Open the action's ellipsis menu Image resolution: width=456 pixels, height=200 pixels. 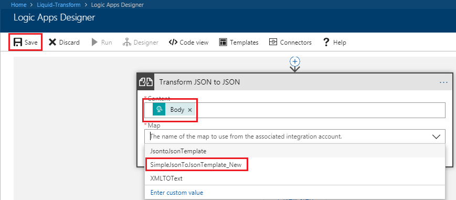pos(443,82)
